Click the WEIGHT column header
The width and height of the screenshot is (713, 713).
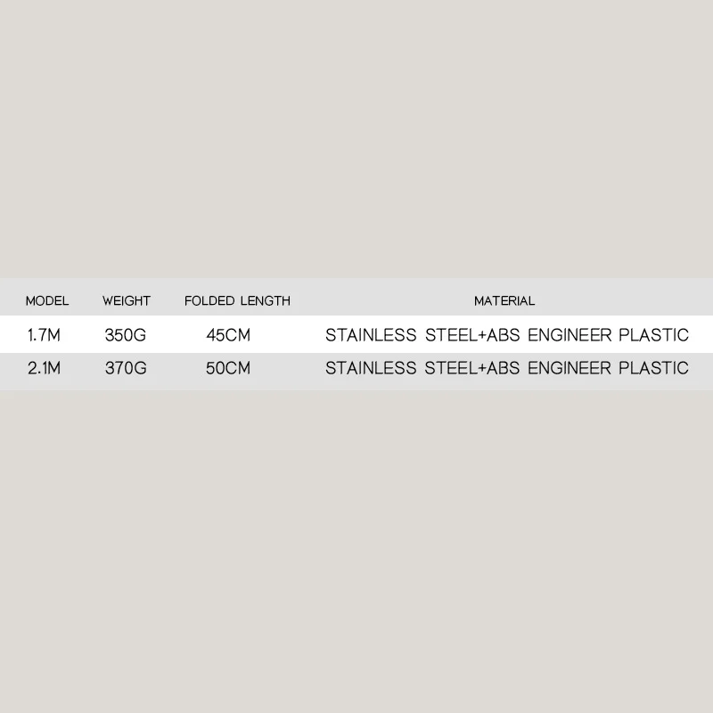click(x=127, y=300)
